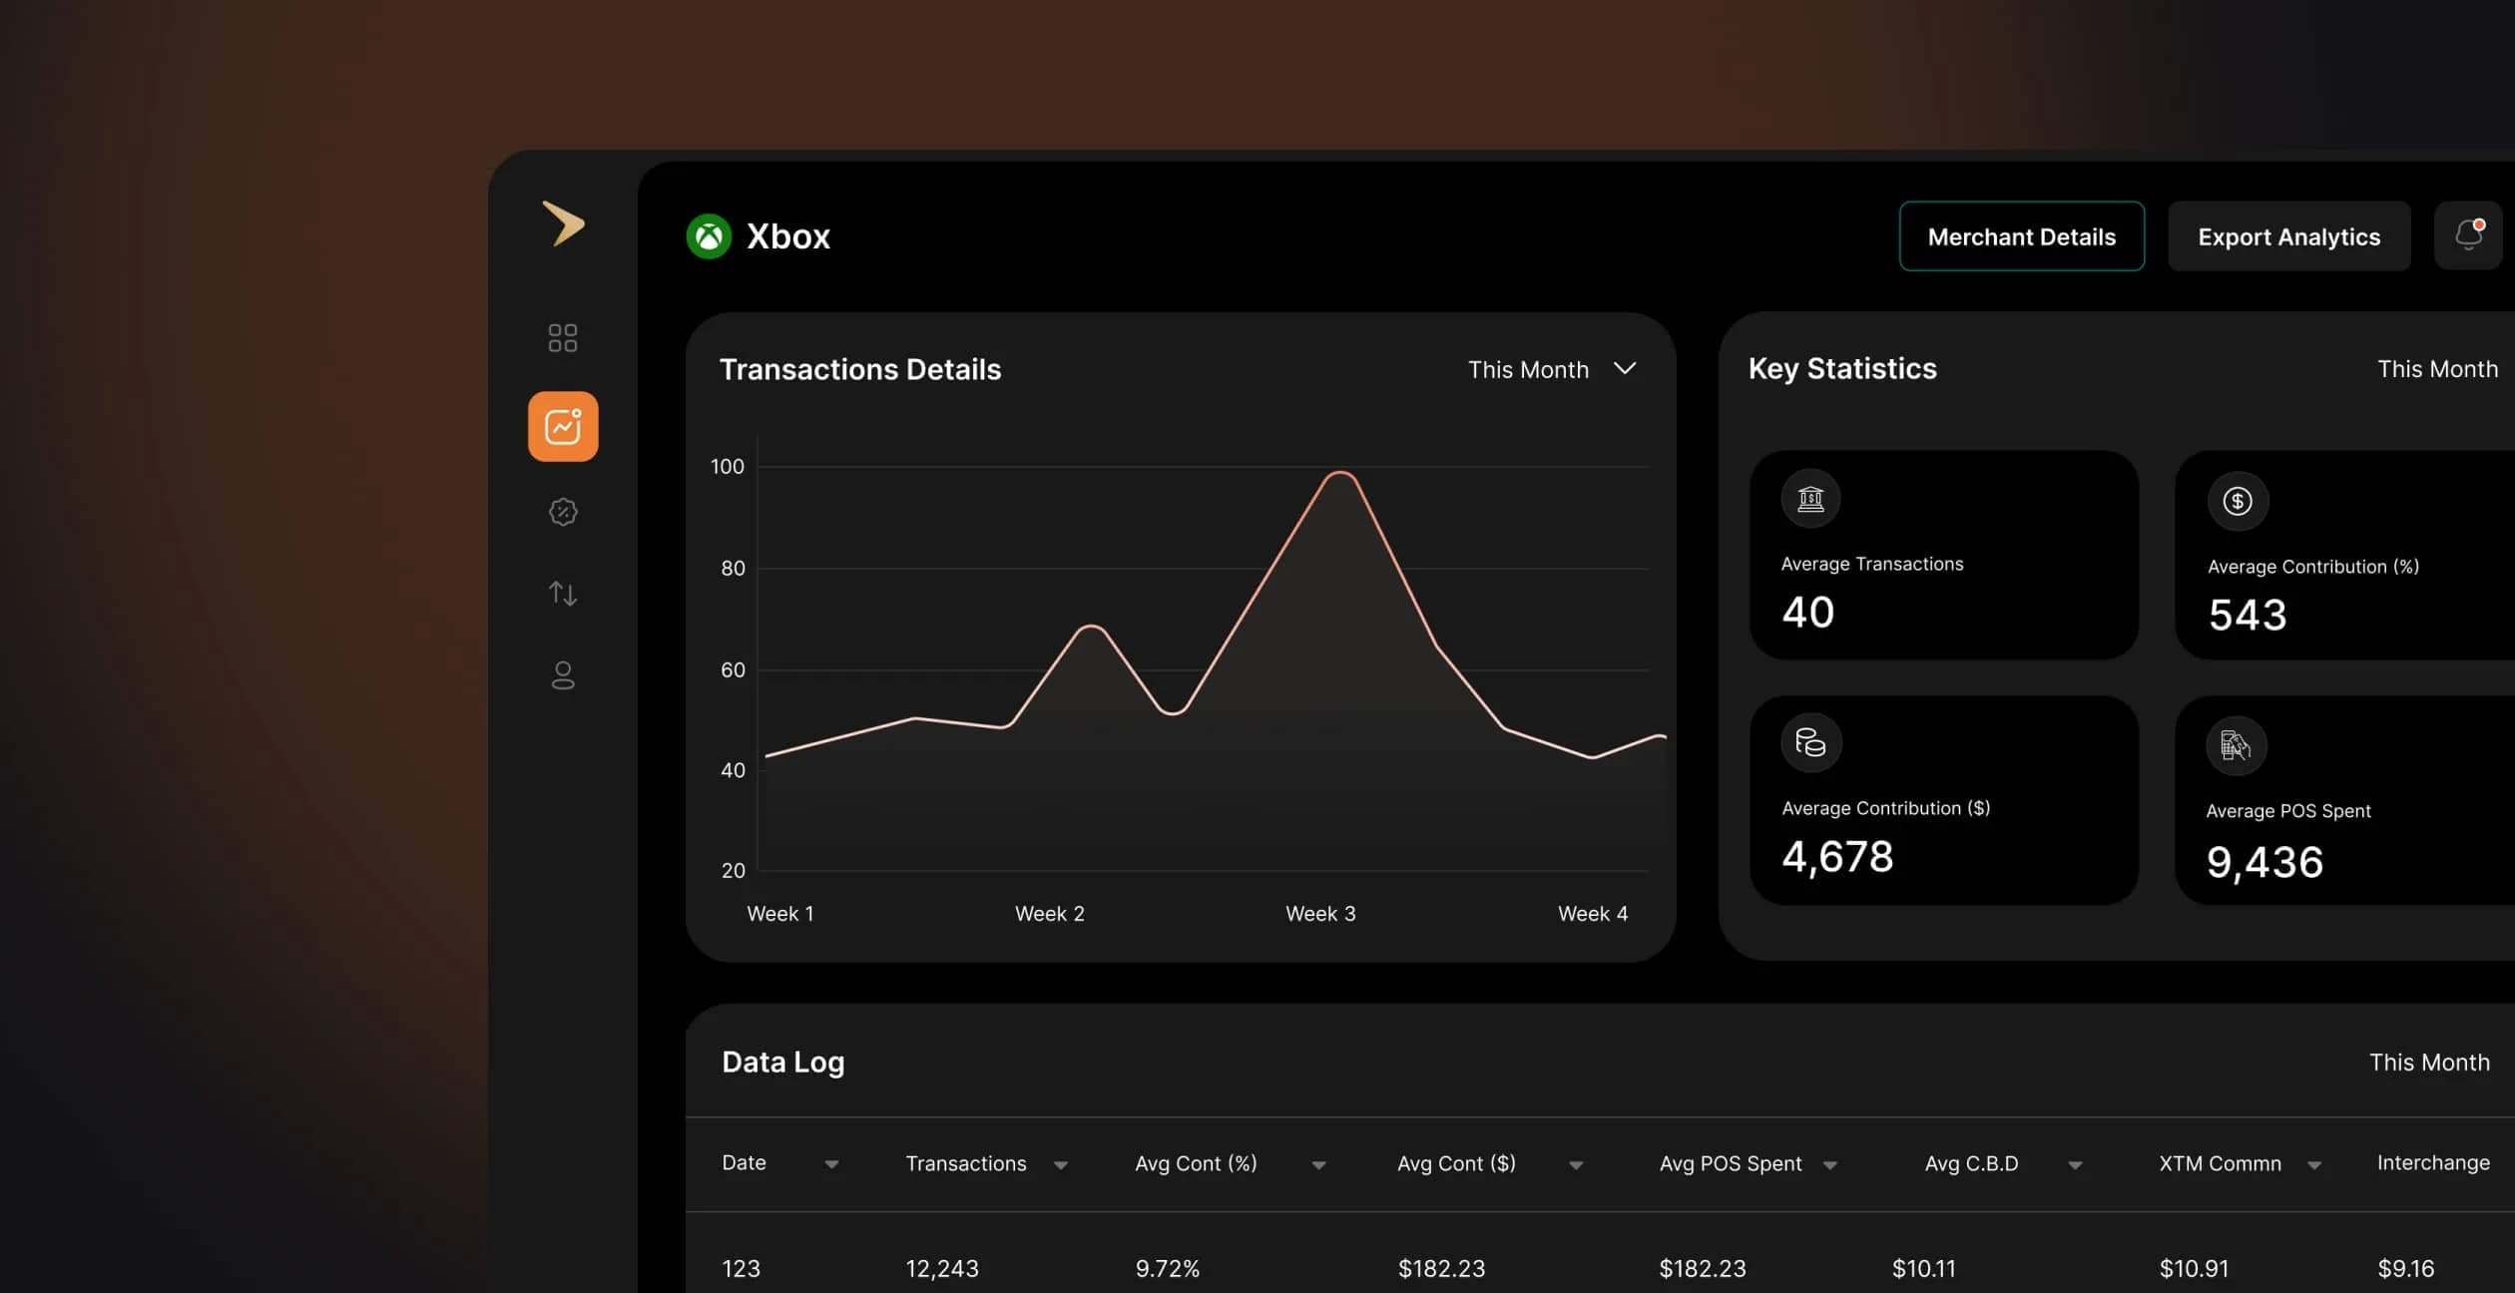Open the Key Statistics This Month selector
Screen dimensions: 2515x1293
click(x=2437, y=368)
